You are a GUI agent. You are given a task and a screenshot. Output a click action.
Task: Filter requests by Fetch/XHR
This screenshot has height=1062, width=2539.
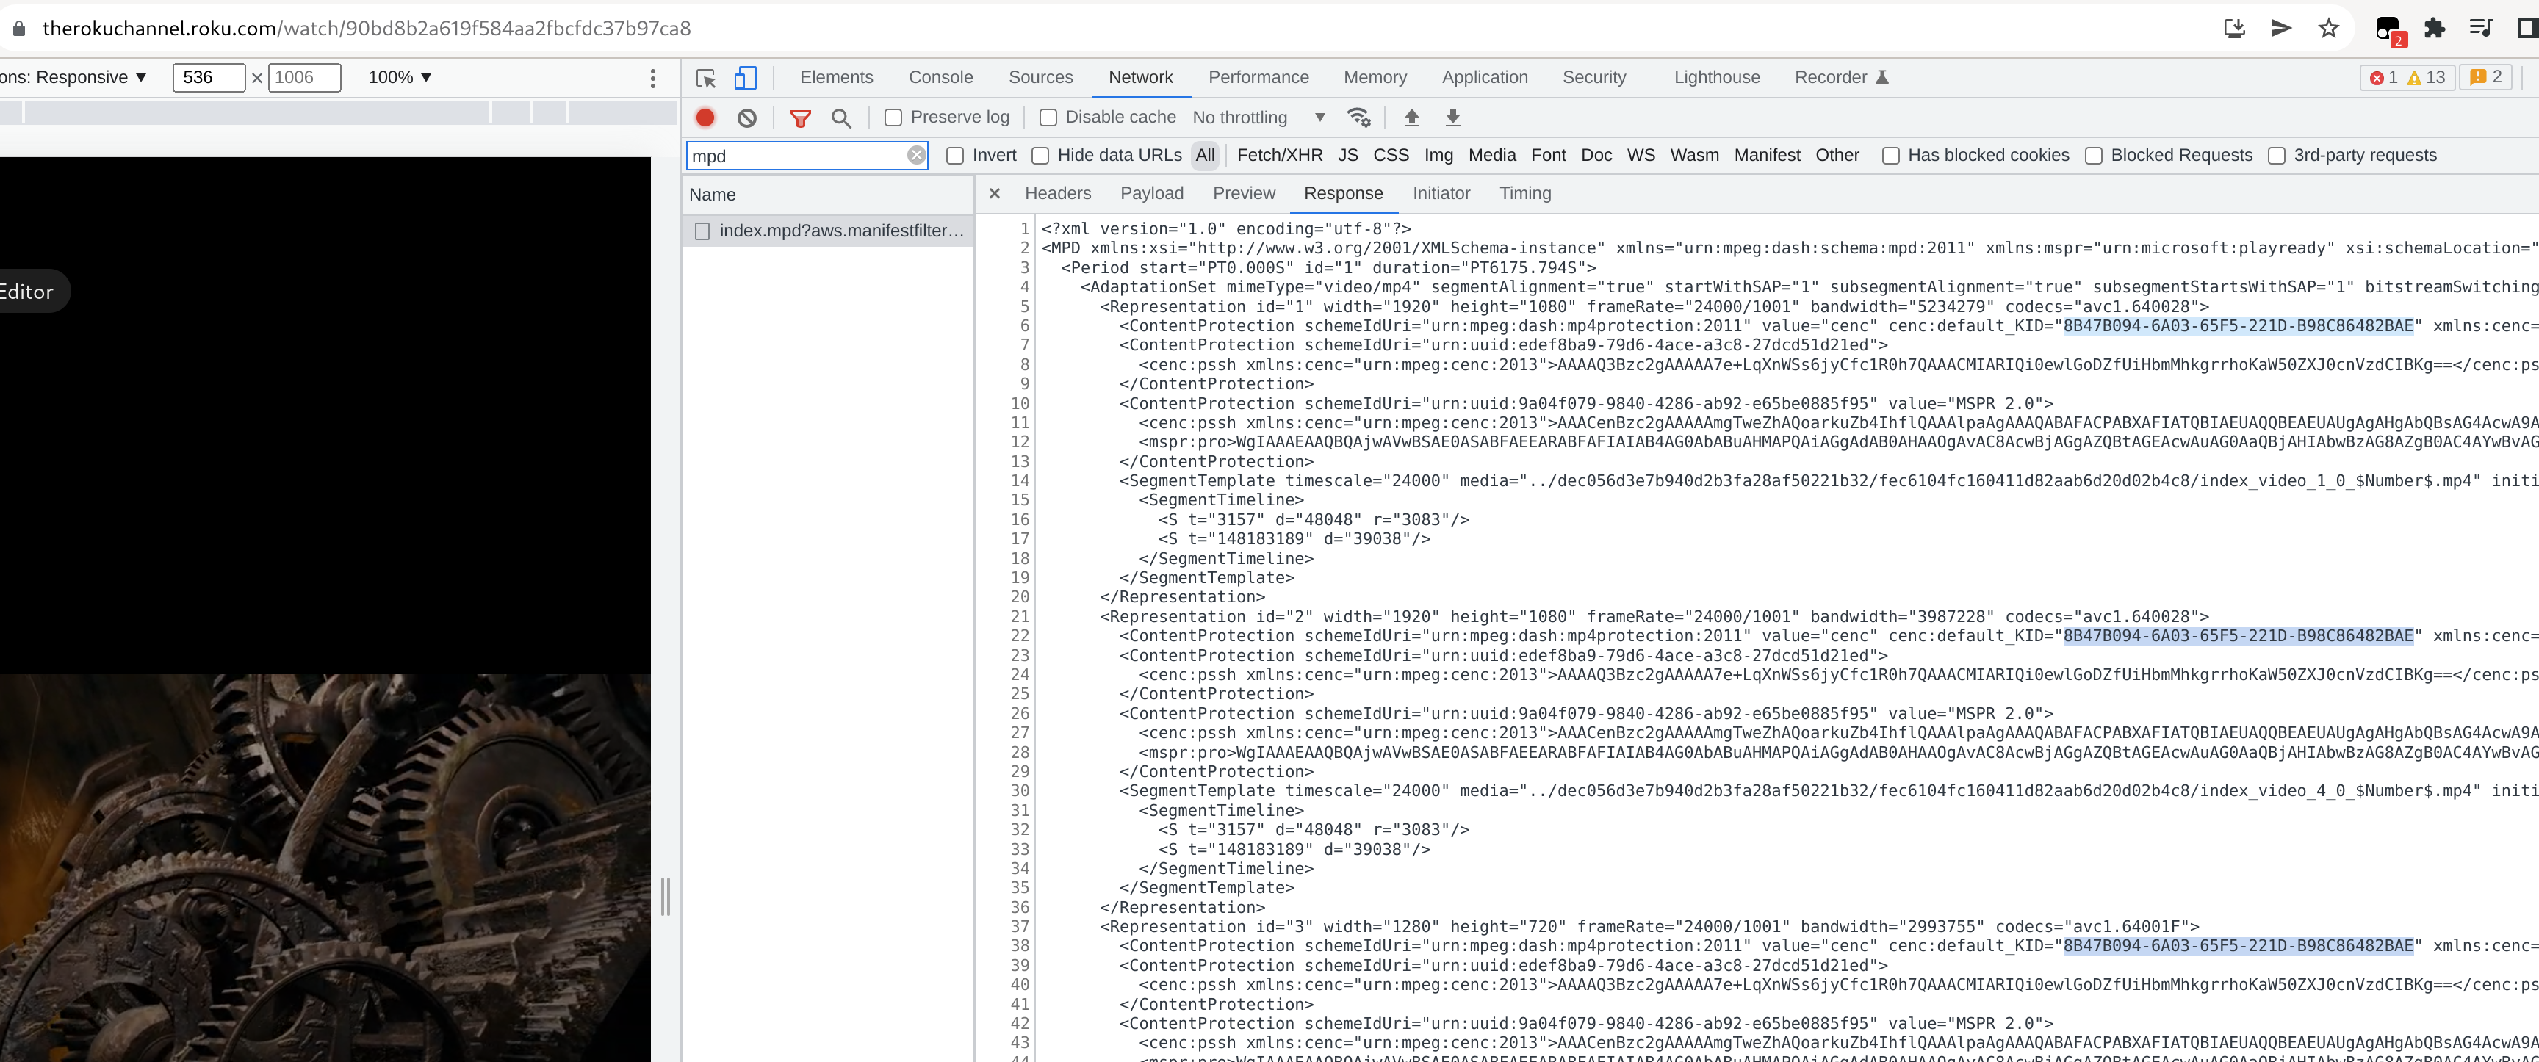point(1278,156)
